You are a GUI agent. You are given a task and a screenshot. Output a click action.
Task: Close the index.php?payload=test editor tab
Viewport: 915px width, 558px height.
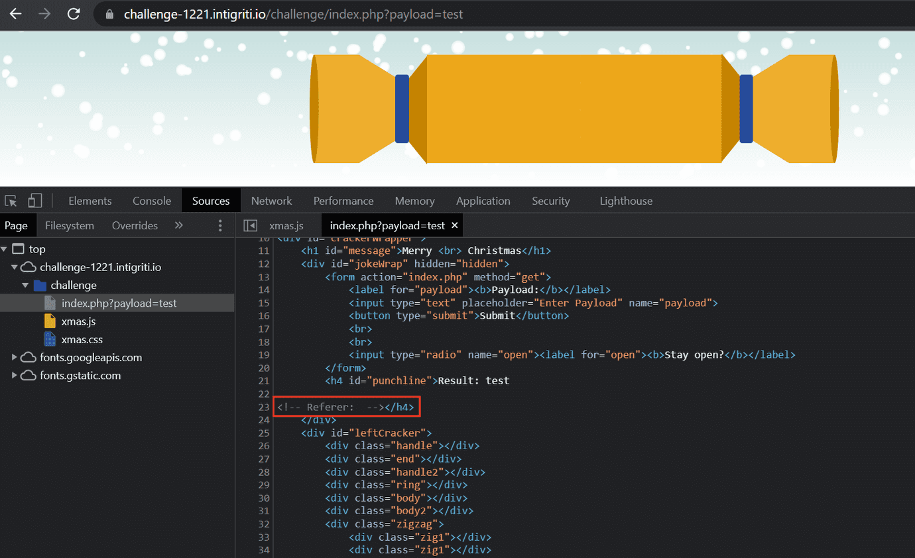pos(455,225)
